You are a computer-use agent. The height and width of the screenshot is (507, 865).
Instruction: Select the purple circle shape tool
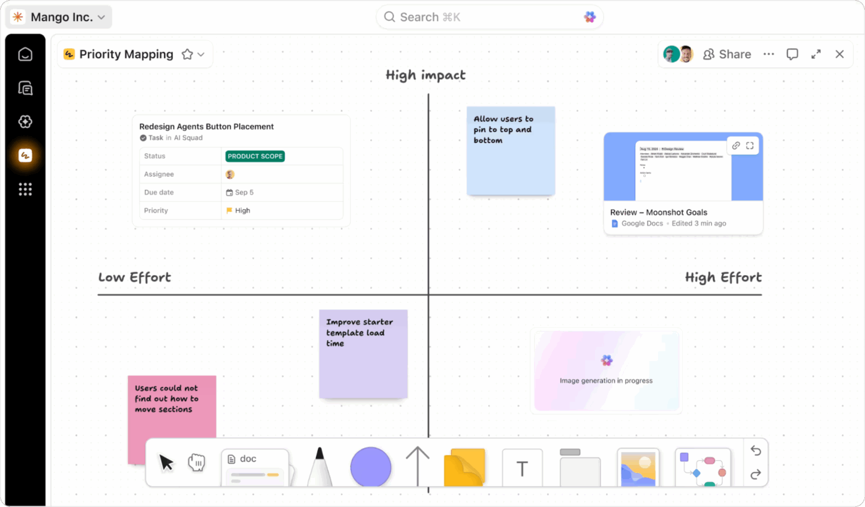pos(370,467)
